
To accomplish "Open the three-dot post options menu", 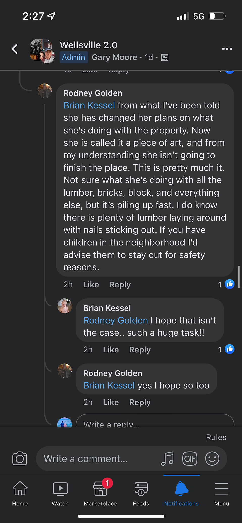I will tap(227, 49).
